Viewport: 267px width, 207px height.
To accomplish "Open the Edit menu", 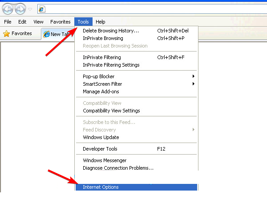I will point(22,22).
